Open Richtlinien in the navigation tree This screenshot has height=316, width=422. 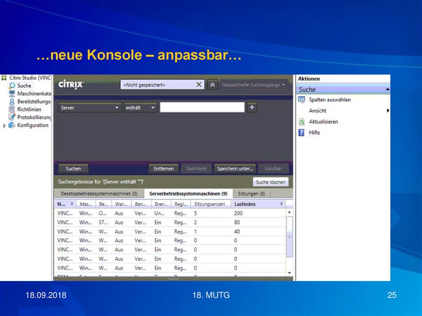[x=29, y=109]
